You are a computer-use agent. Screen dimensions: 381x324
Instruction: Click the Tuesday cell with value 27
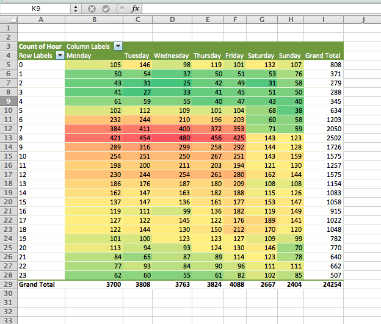138,92
